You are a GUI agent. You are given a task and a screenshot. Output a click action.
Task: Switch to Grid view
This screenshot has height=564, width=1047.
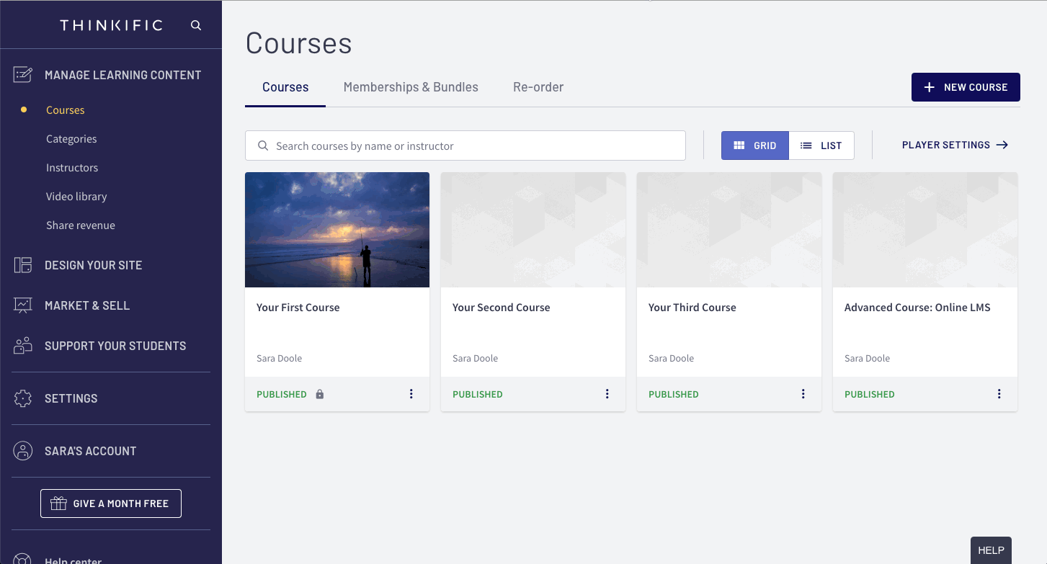755,146
